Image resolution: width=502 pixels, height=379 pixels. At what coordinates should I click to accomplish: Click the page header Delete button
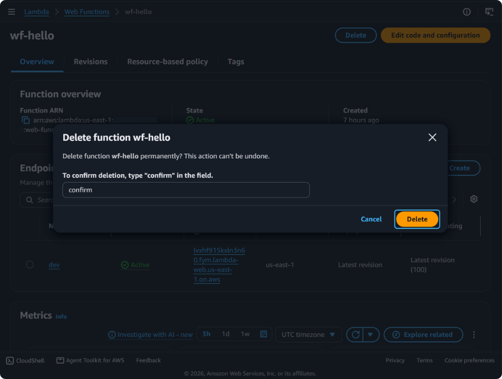tap(356, 36)
